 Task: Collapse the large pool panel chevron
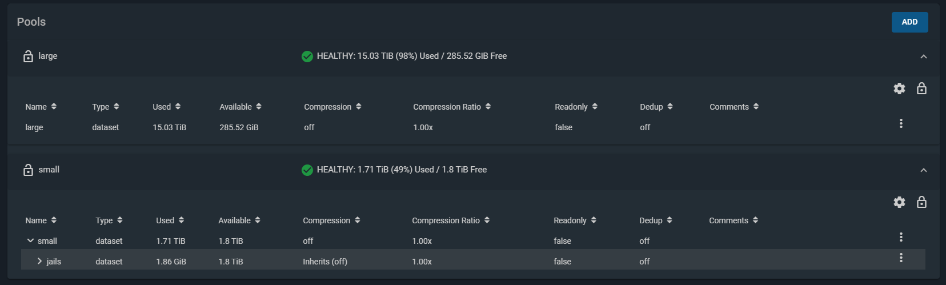pyautogui.click(x=924, y=57)
